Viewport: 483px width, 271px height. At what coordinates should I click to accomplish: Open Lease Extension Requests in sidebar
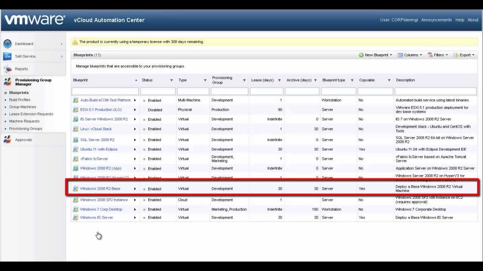click(31, 114)
